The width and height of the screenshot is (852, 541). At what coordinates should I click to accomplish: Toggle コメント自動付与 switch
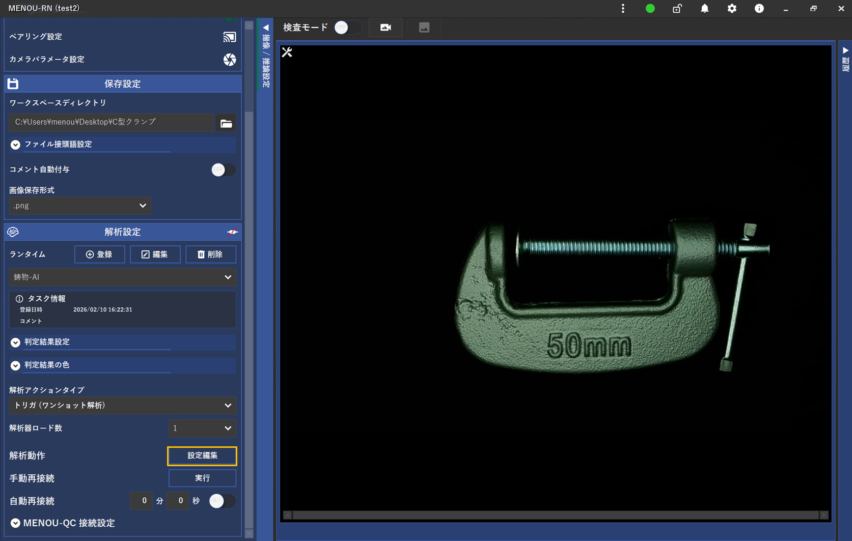click(223, 169)
